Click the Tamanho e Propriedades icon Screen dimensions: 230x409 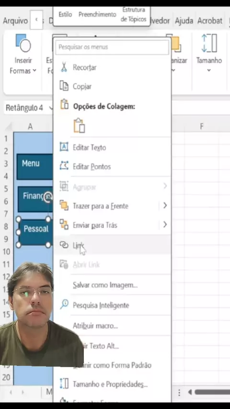pos(64,384)
